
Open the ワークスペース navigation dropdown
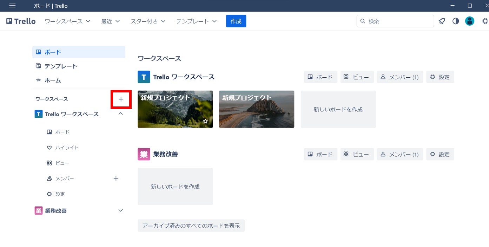tap(67, 21)
